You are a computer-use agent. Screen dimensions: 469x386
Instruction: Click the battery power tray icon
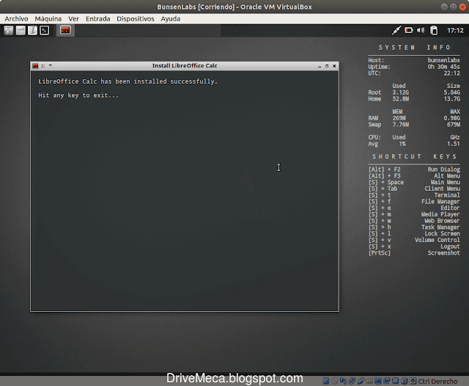tap(409, 30)
